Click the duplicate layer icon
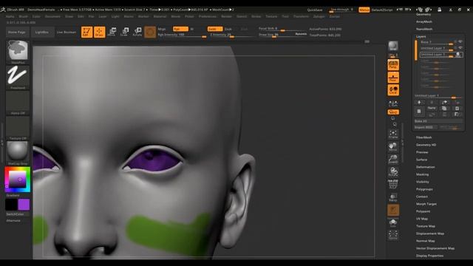The image size is (473, 266). [x=444, y=109]
